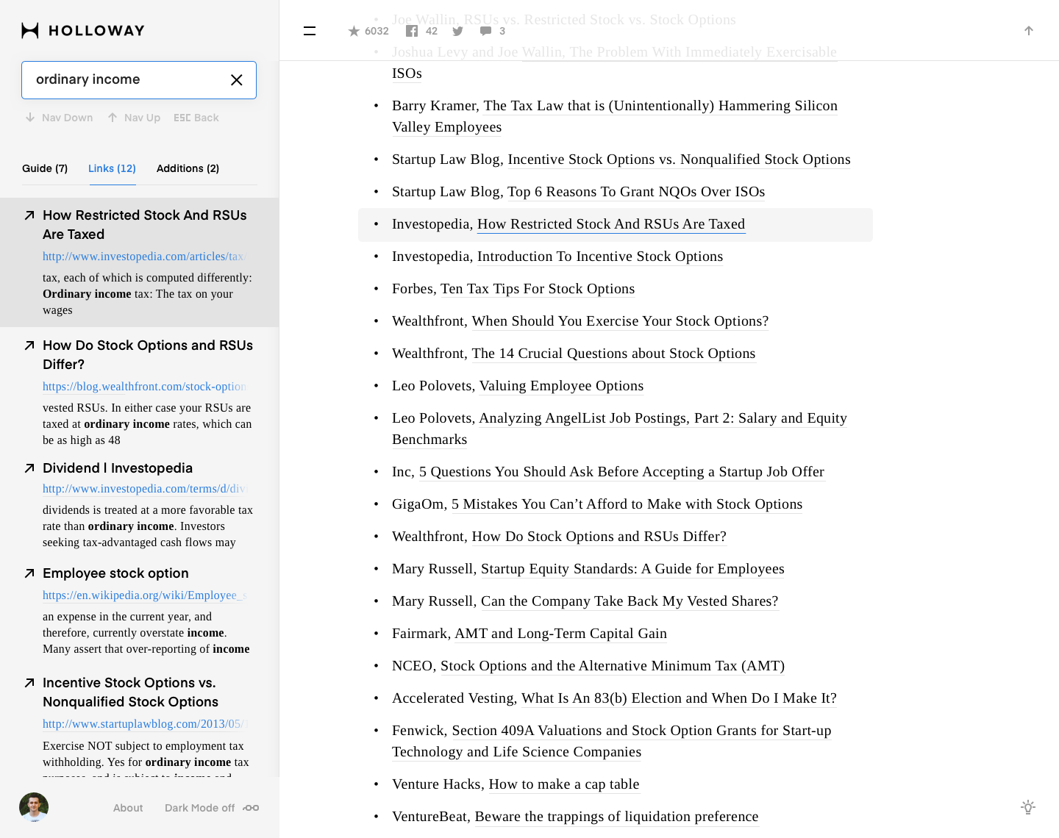Click arrow icon beside Dividend | Investopedia result
The width and height of the screenshot is (1059, 838).
(29, 468)
